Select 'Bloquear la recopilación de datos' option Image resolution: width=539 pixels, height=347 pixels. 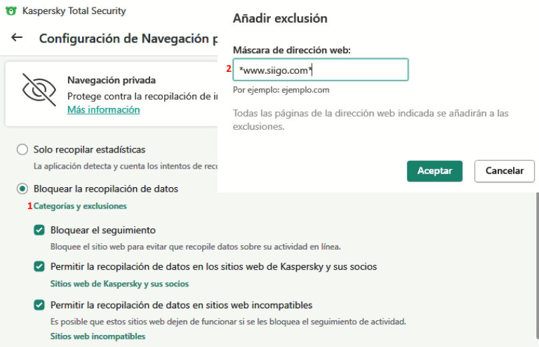pyautogui.click(x=23, y=189)
